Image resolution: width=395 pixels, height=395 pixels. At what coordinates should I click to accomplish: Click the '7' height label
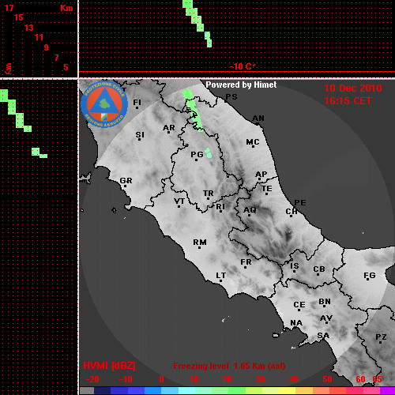coord(56,58)
